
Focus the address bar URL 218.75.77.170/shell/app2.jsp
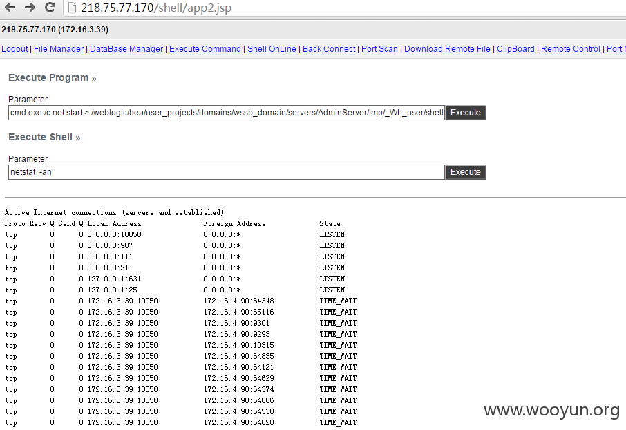click(x=156, y=8)
